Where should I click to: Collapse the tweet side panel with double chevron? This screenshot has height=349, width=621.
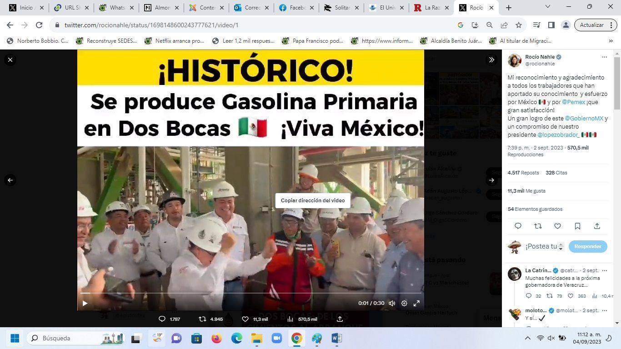pyautogui.click(x=491, y=60)
